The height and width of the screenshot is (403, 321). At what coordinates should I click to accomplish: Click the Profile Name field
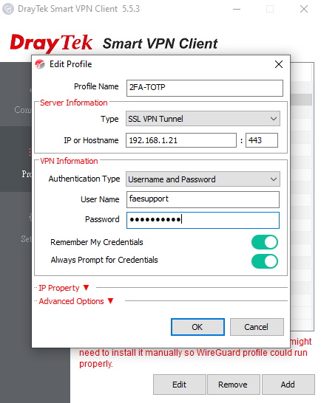tap(205, 88)
